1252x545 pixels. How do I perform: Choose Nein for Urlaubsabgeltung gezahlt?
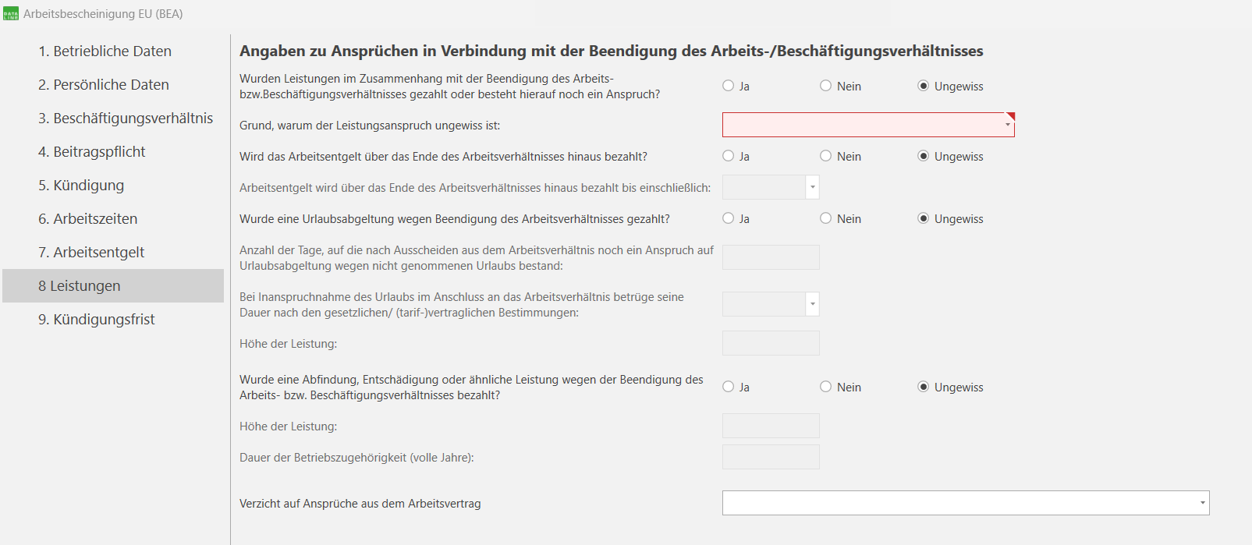pos(825,218)
